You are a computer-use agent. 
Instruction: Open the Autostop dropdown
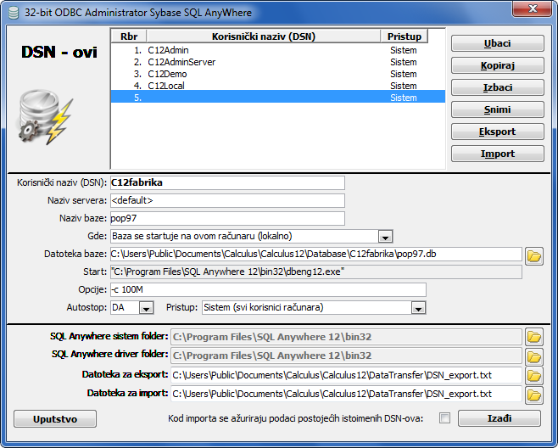pyautogui.click(x=145, y=307)
